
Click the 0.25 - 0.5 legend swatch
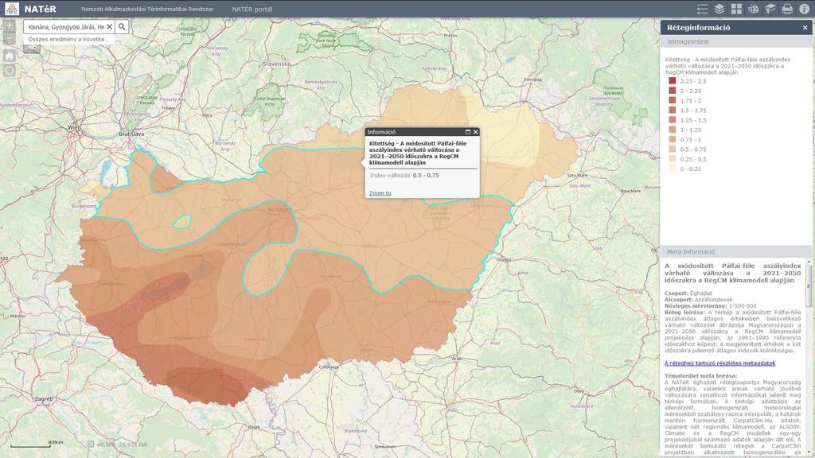pos(672,159)
